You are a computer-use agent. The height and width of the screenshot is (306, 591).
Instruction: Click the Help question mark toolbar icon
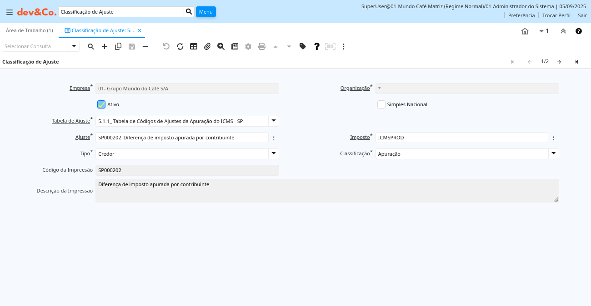317,46
